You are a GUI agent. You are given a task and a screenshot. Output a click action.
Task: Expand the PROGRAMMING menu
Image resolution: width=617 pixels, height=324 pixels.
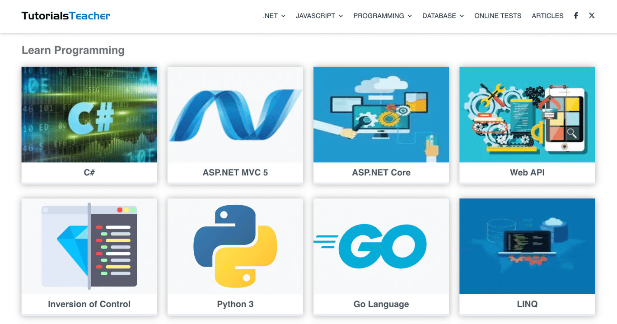(x=382, y=15)
